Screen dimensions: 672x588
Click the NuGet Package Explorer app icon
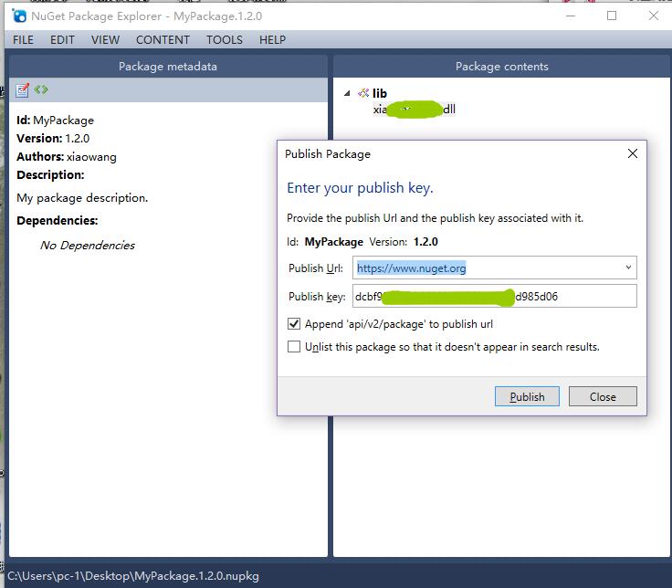19,16
